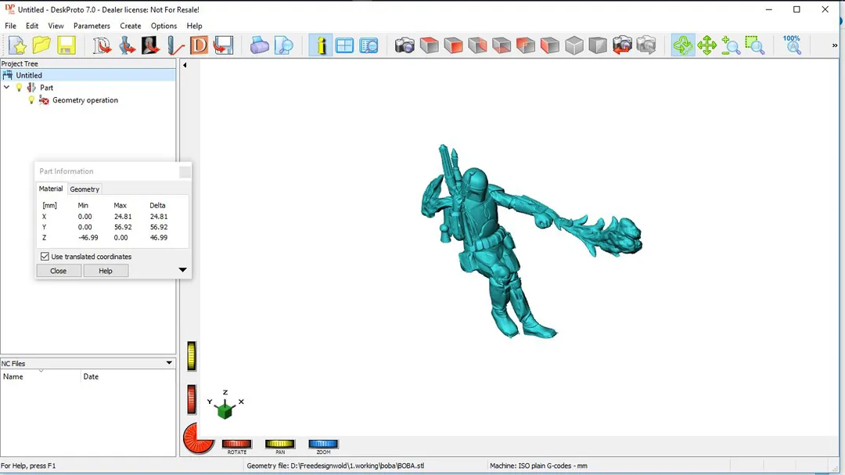This screenshot has height=475, width=845.
Task: Click the 100% zoom icon
Action: click(x=792, y=45)
